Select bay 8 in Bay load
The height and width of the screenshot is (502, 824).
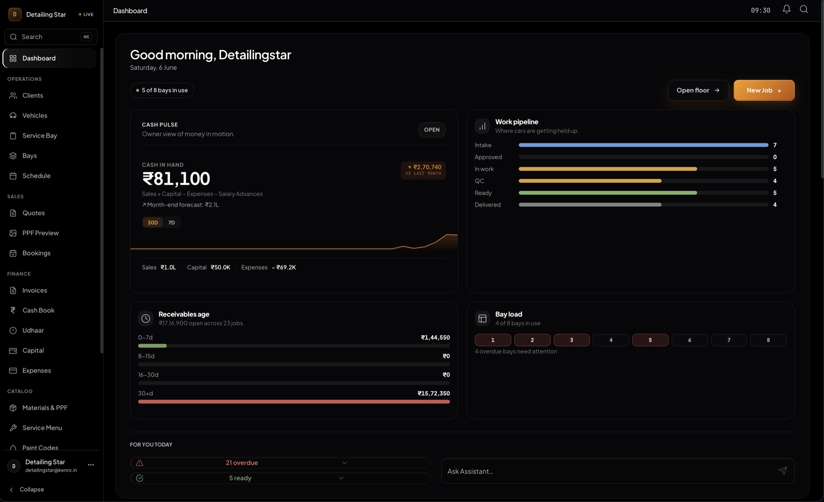coord(768,340)
